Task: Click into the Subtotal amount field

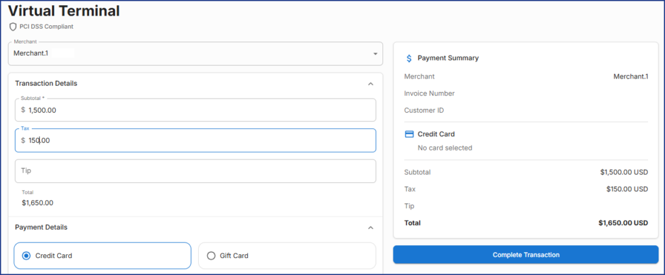Action: pyautogui.click(x=195, y=110)
